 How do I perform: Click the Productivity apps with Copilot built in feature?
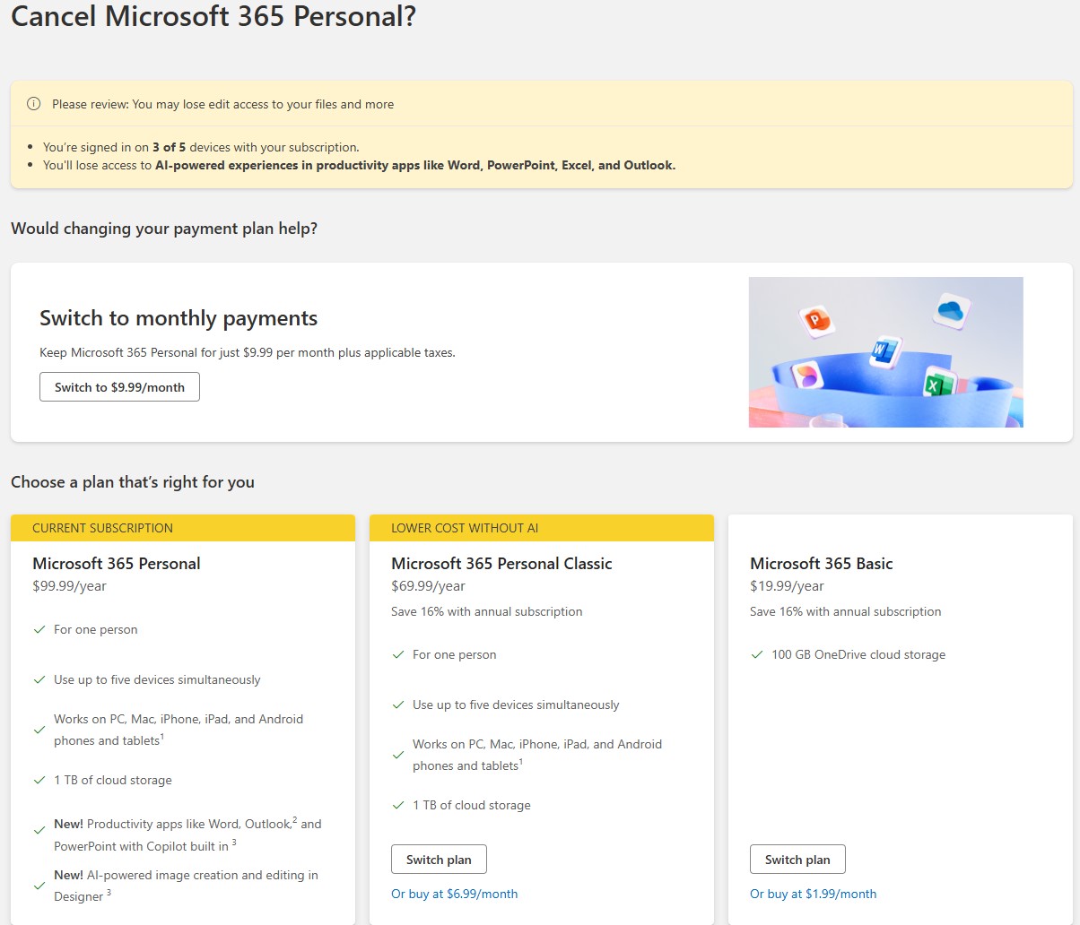coord(187,834)
